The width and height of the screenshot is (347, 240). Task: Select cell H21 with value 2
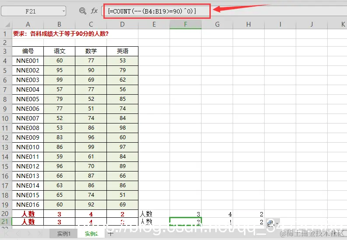[248, 222]
